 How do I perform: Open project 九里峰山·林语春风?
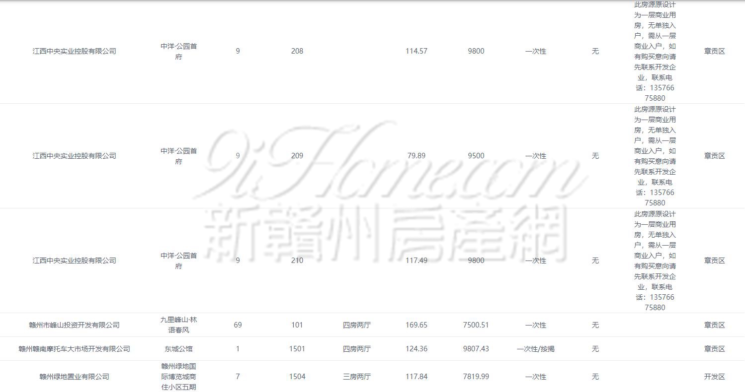point(178,325)
